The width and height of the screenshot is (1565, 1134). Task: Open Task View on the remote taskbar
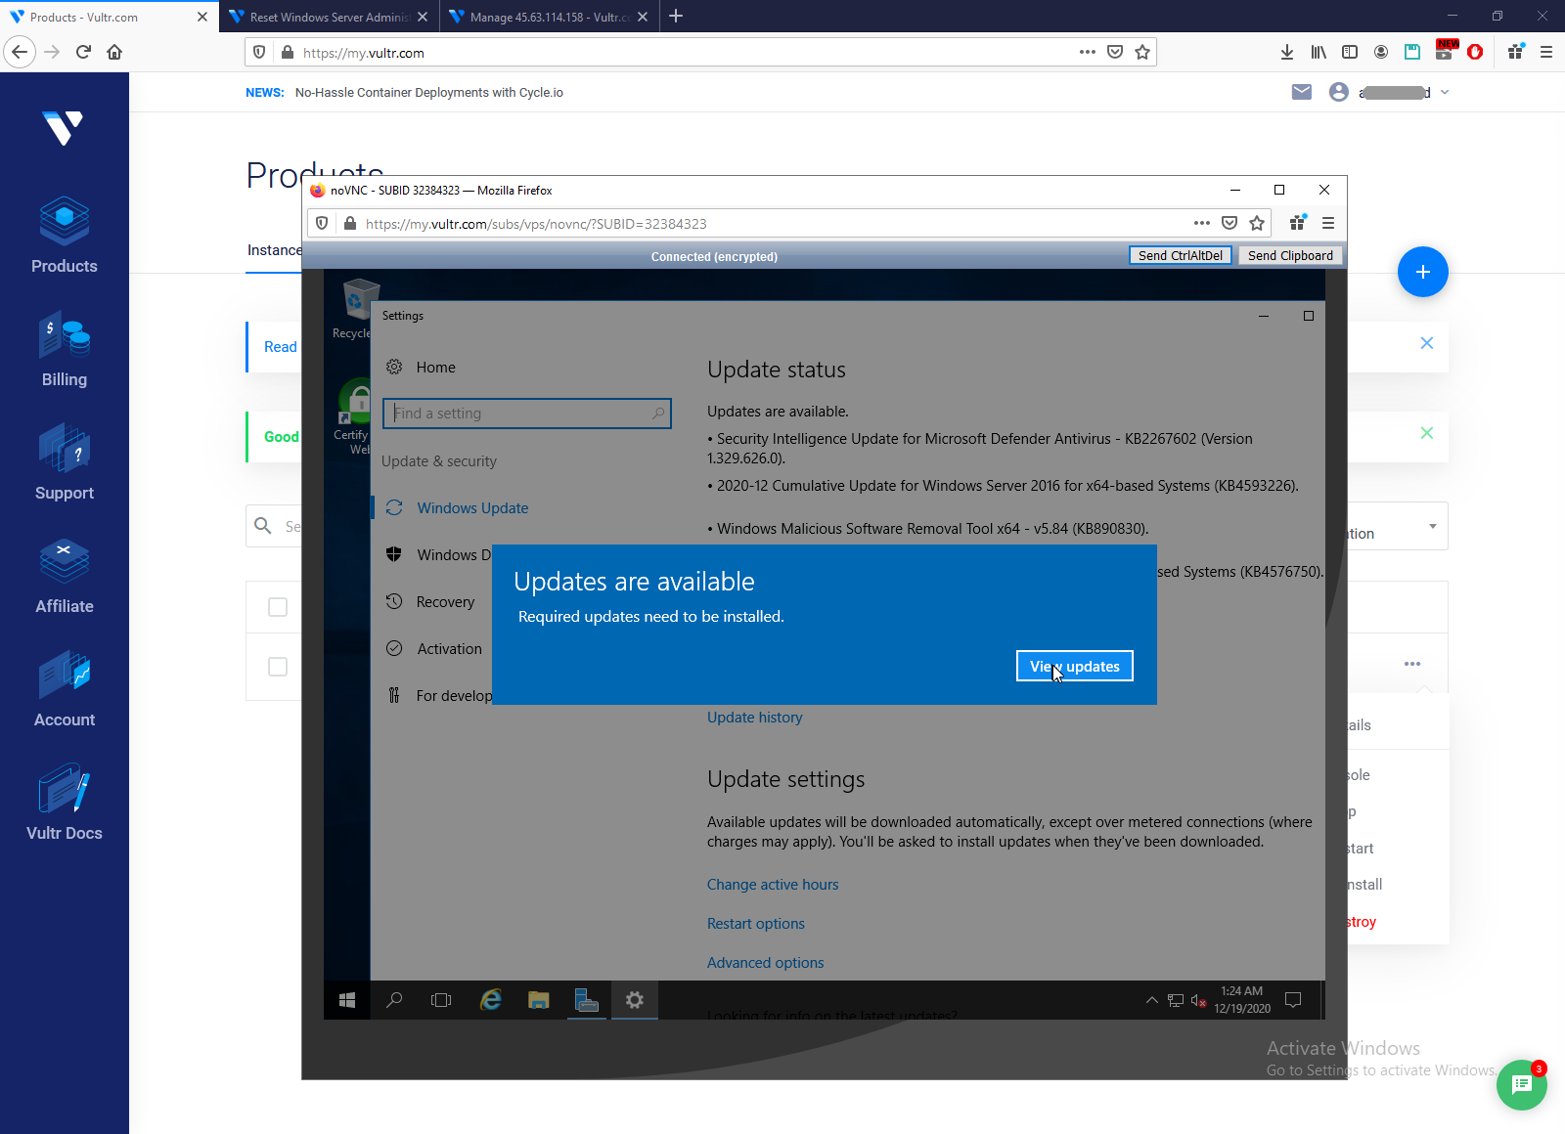click(x=441, y=1000)
